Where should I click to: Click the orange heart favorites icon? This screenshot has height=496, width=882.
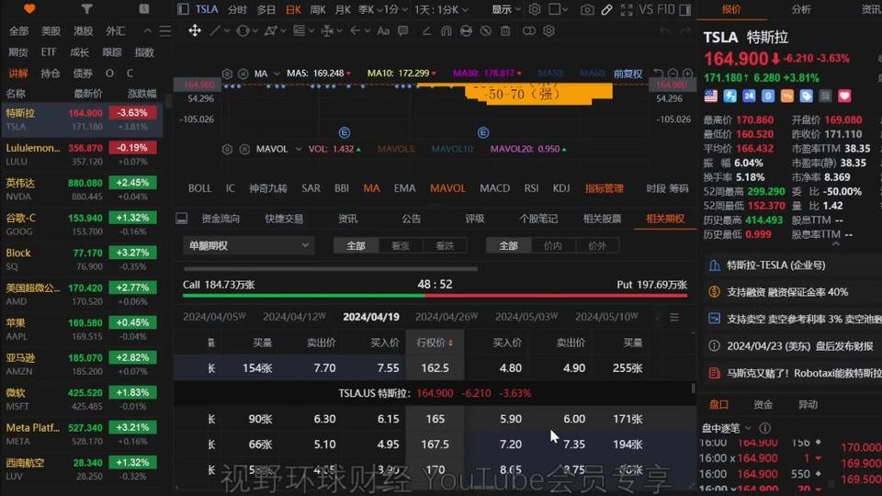pos(29,8)
